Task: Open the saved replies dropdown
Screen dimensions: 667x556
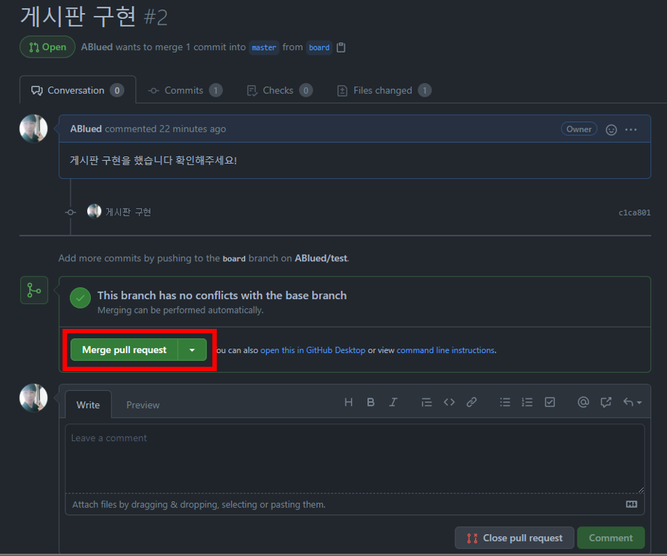Action: click(632, 402)
